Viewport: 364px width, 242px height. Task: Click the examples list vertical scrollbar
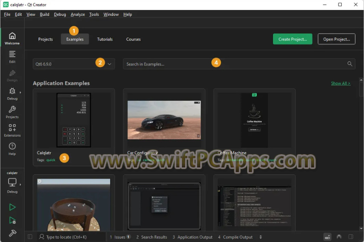coord(361,89)
